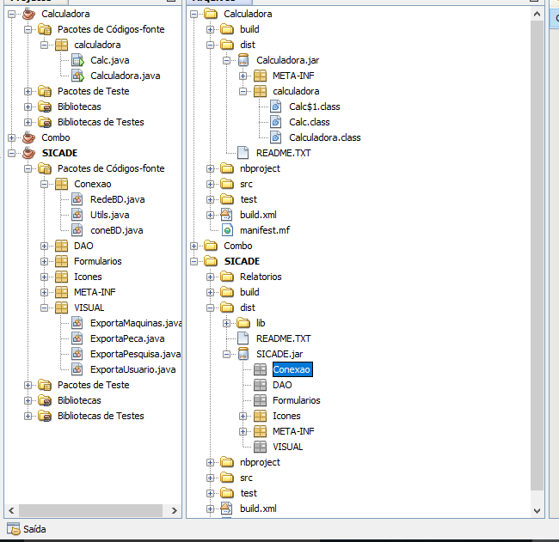Click Files panel vertical scrollbar up arrow
This screenshot has height=542, width=559.
point(537,15)
